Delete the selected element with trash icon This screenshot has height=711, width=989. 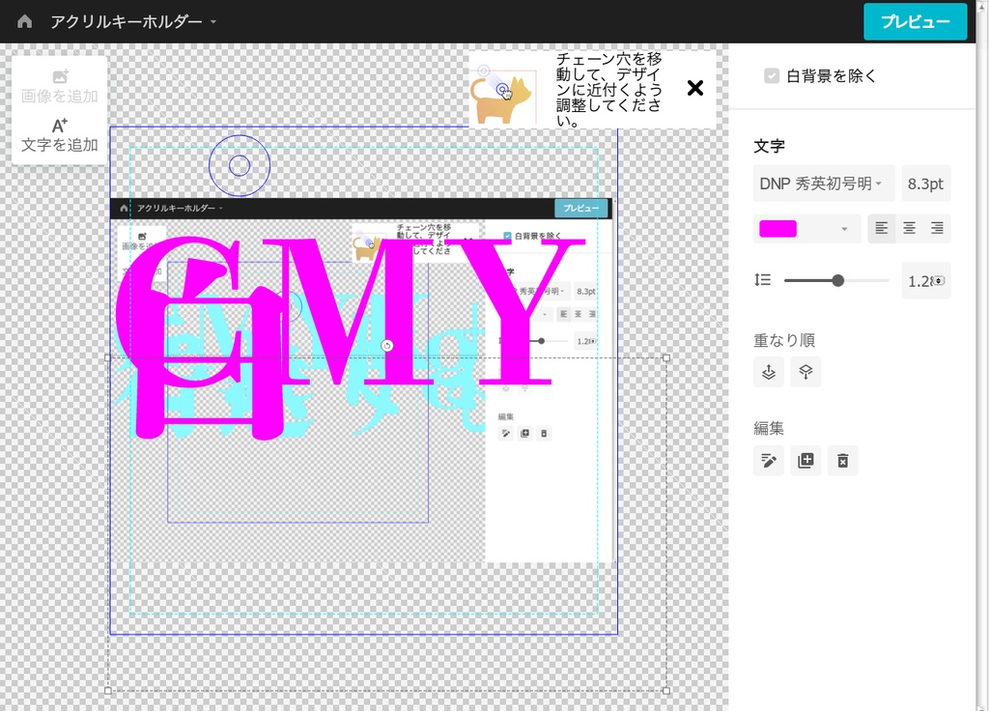point(842,461)
